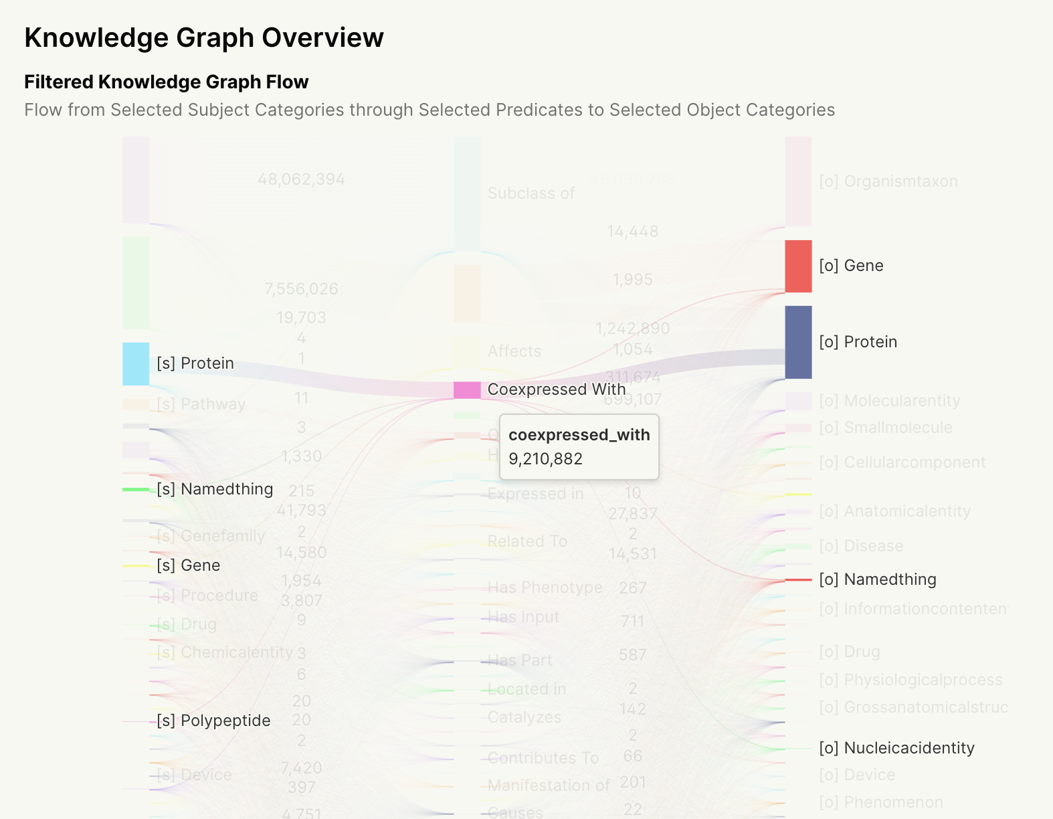Click the coexpressed_with tooltip box
The width and height of the screenshot is (1053, 819).
pyautogui.click(x=579, y=447)
